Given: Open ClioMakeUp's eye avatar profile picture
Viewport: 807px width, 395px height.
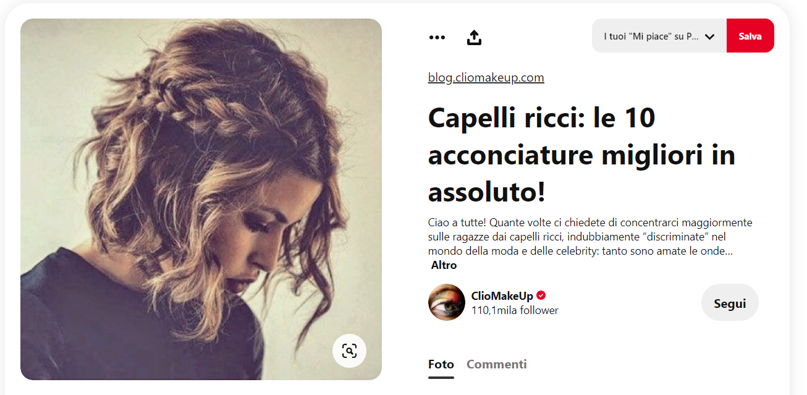Looking at the screenshot, I should [447, 302].
